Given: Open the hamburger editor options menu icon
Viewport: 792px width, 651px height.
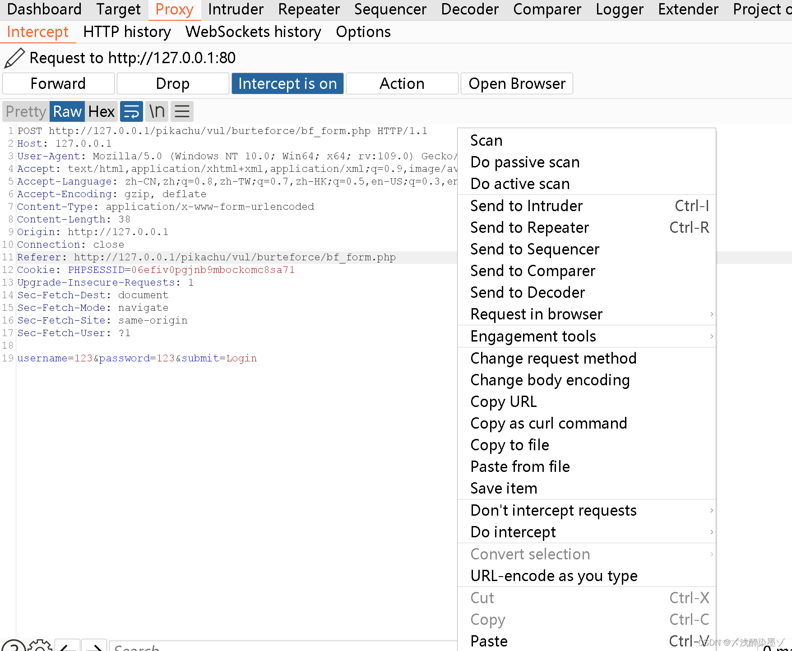Looking at the screenshot, I should [182, 111].
